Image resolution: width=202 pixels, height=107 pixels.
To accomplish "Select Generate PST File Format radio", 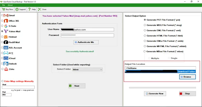I will [x=145, y=20].
